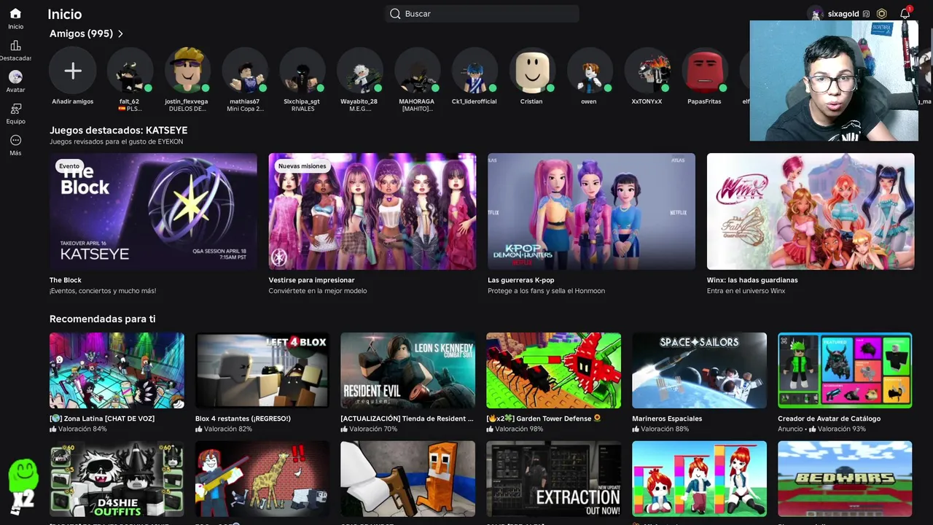Viewport: 933px width, 525px height.
Task: Open Las guerreras K-pop thumbnail
Action: click(x=591, y=211)
